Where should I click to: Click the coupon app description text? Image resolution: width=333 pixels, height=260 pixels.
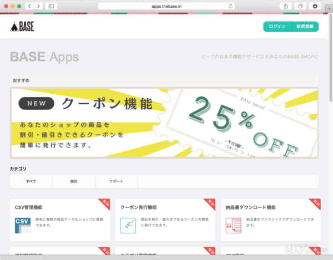coord(175,222)
